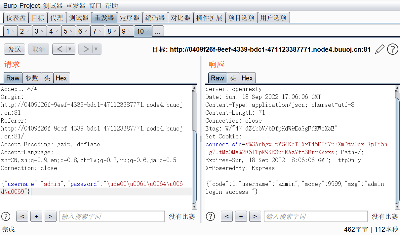Open back history dropdown arrow
The width and height of the screenshot is (400, 235).
click(x=70, y=49)
